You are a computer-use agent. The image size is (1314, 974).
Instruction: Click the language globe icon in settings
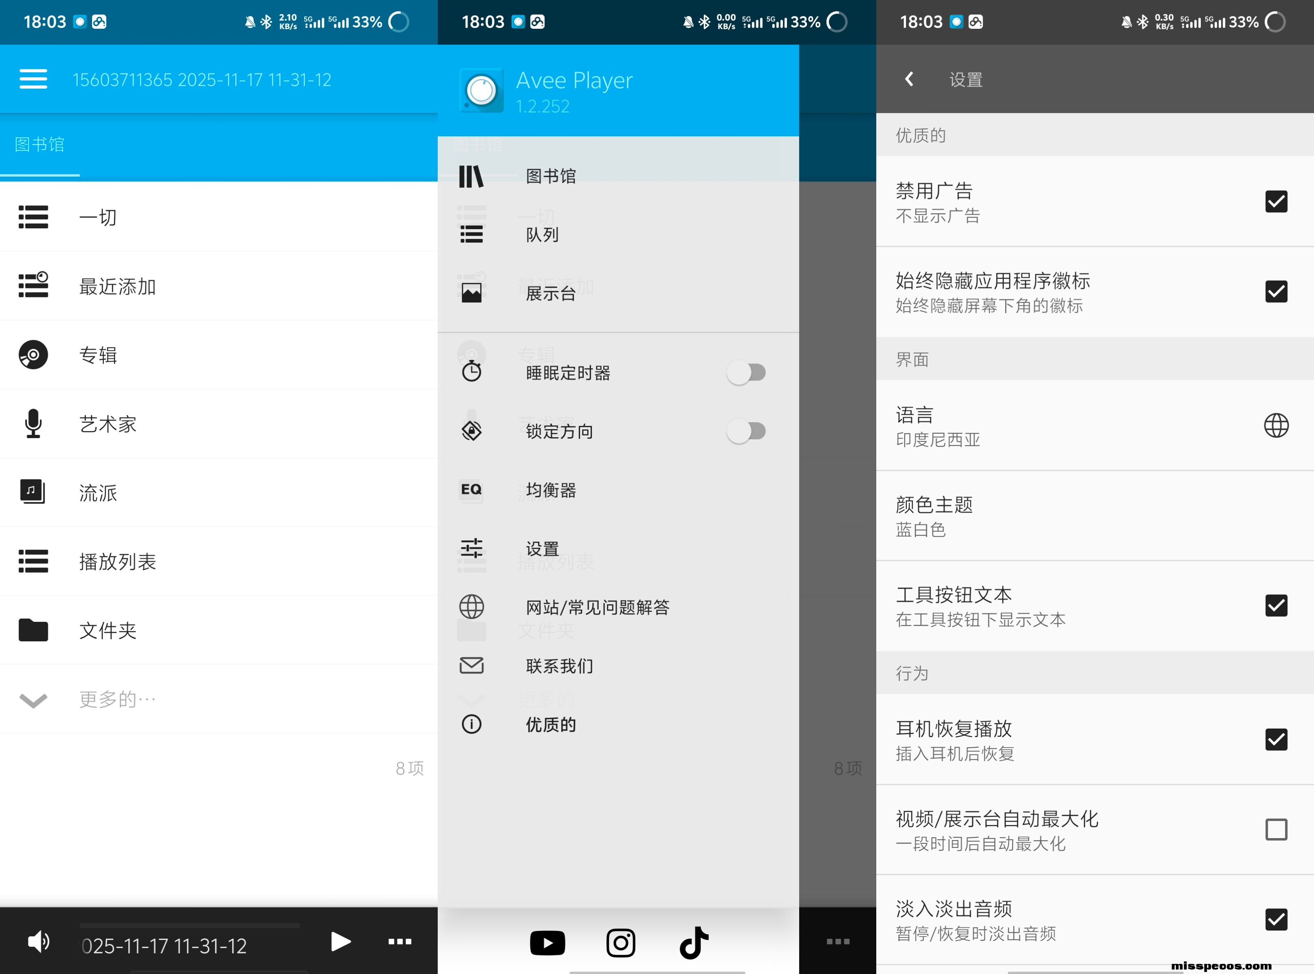[1276, 425]
